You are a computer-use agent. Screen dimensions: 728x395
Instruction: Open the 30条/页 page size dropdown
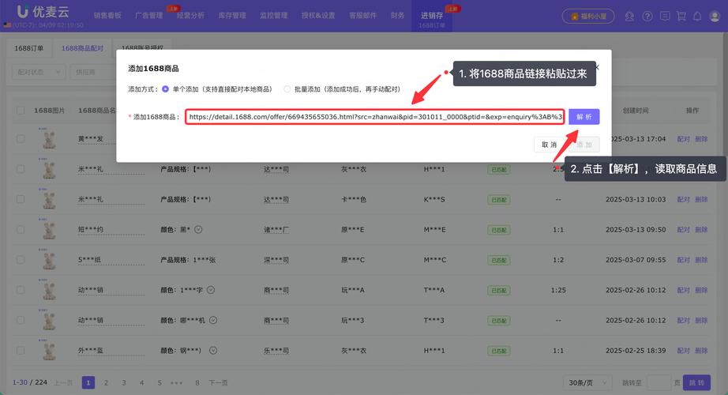pos(587,382)
